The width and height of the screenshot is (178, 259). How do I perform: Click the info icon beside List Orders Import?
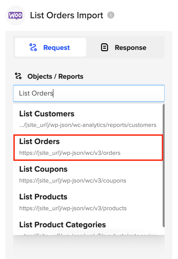pos(111,15)
